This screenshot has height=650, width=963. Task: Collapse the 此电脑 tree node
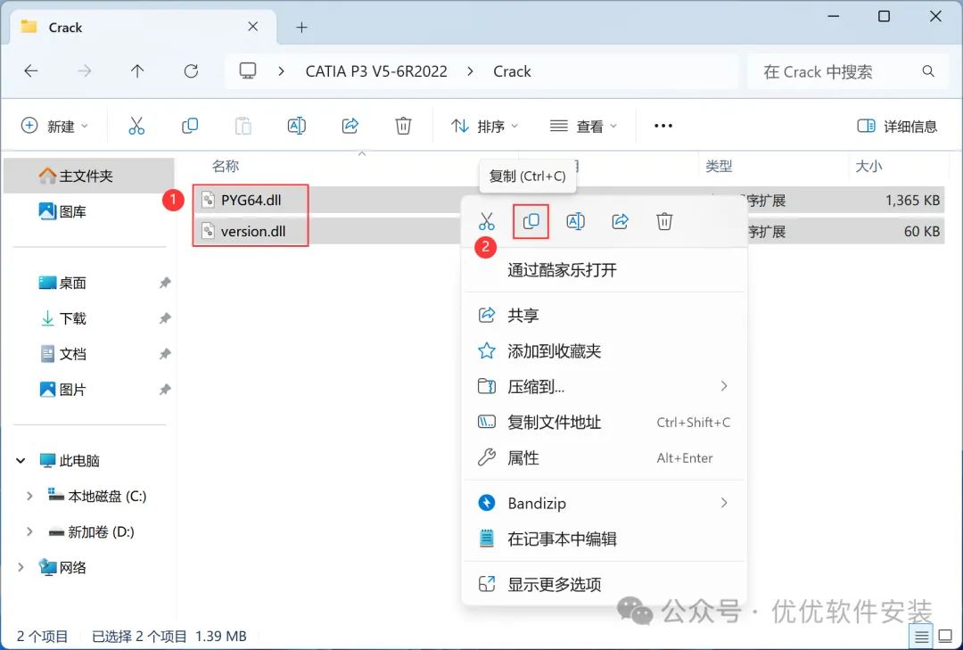(21, 460)
